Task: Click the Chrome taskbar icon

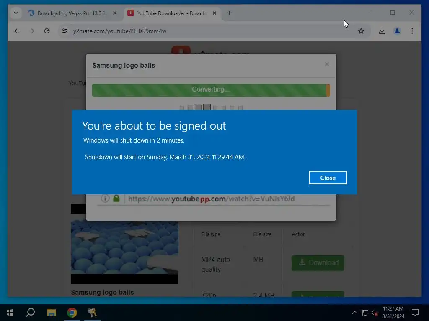Action: pyautogui.click(x=72, y=313)
